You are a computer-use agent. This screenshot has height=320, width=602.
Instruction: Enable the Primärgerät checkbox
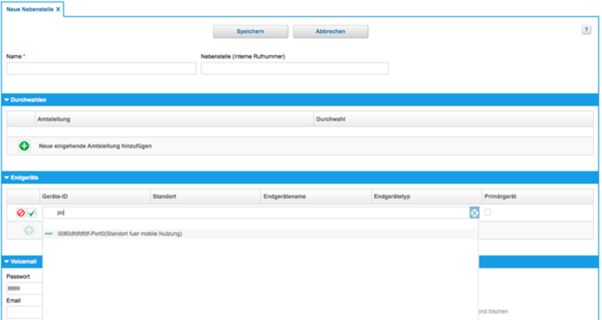488,213
